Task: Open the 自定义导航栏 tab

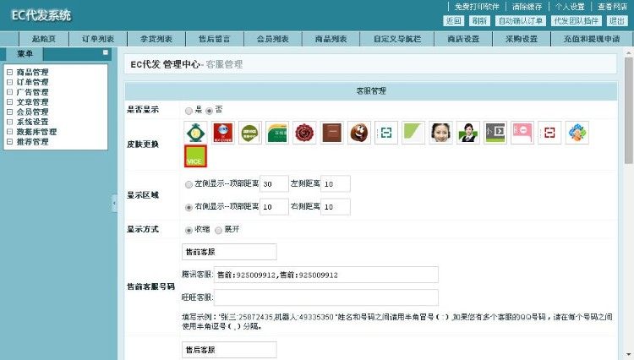Action: pos(397,39)
